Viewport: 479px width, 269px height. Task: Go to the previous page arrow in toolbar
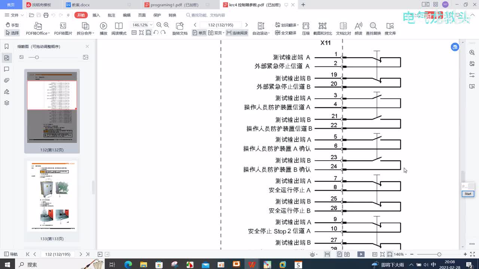195,25
